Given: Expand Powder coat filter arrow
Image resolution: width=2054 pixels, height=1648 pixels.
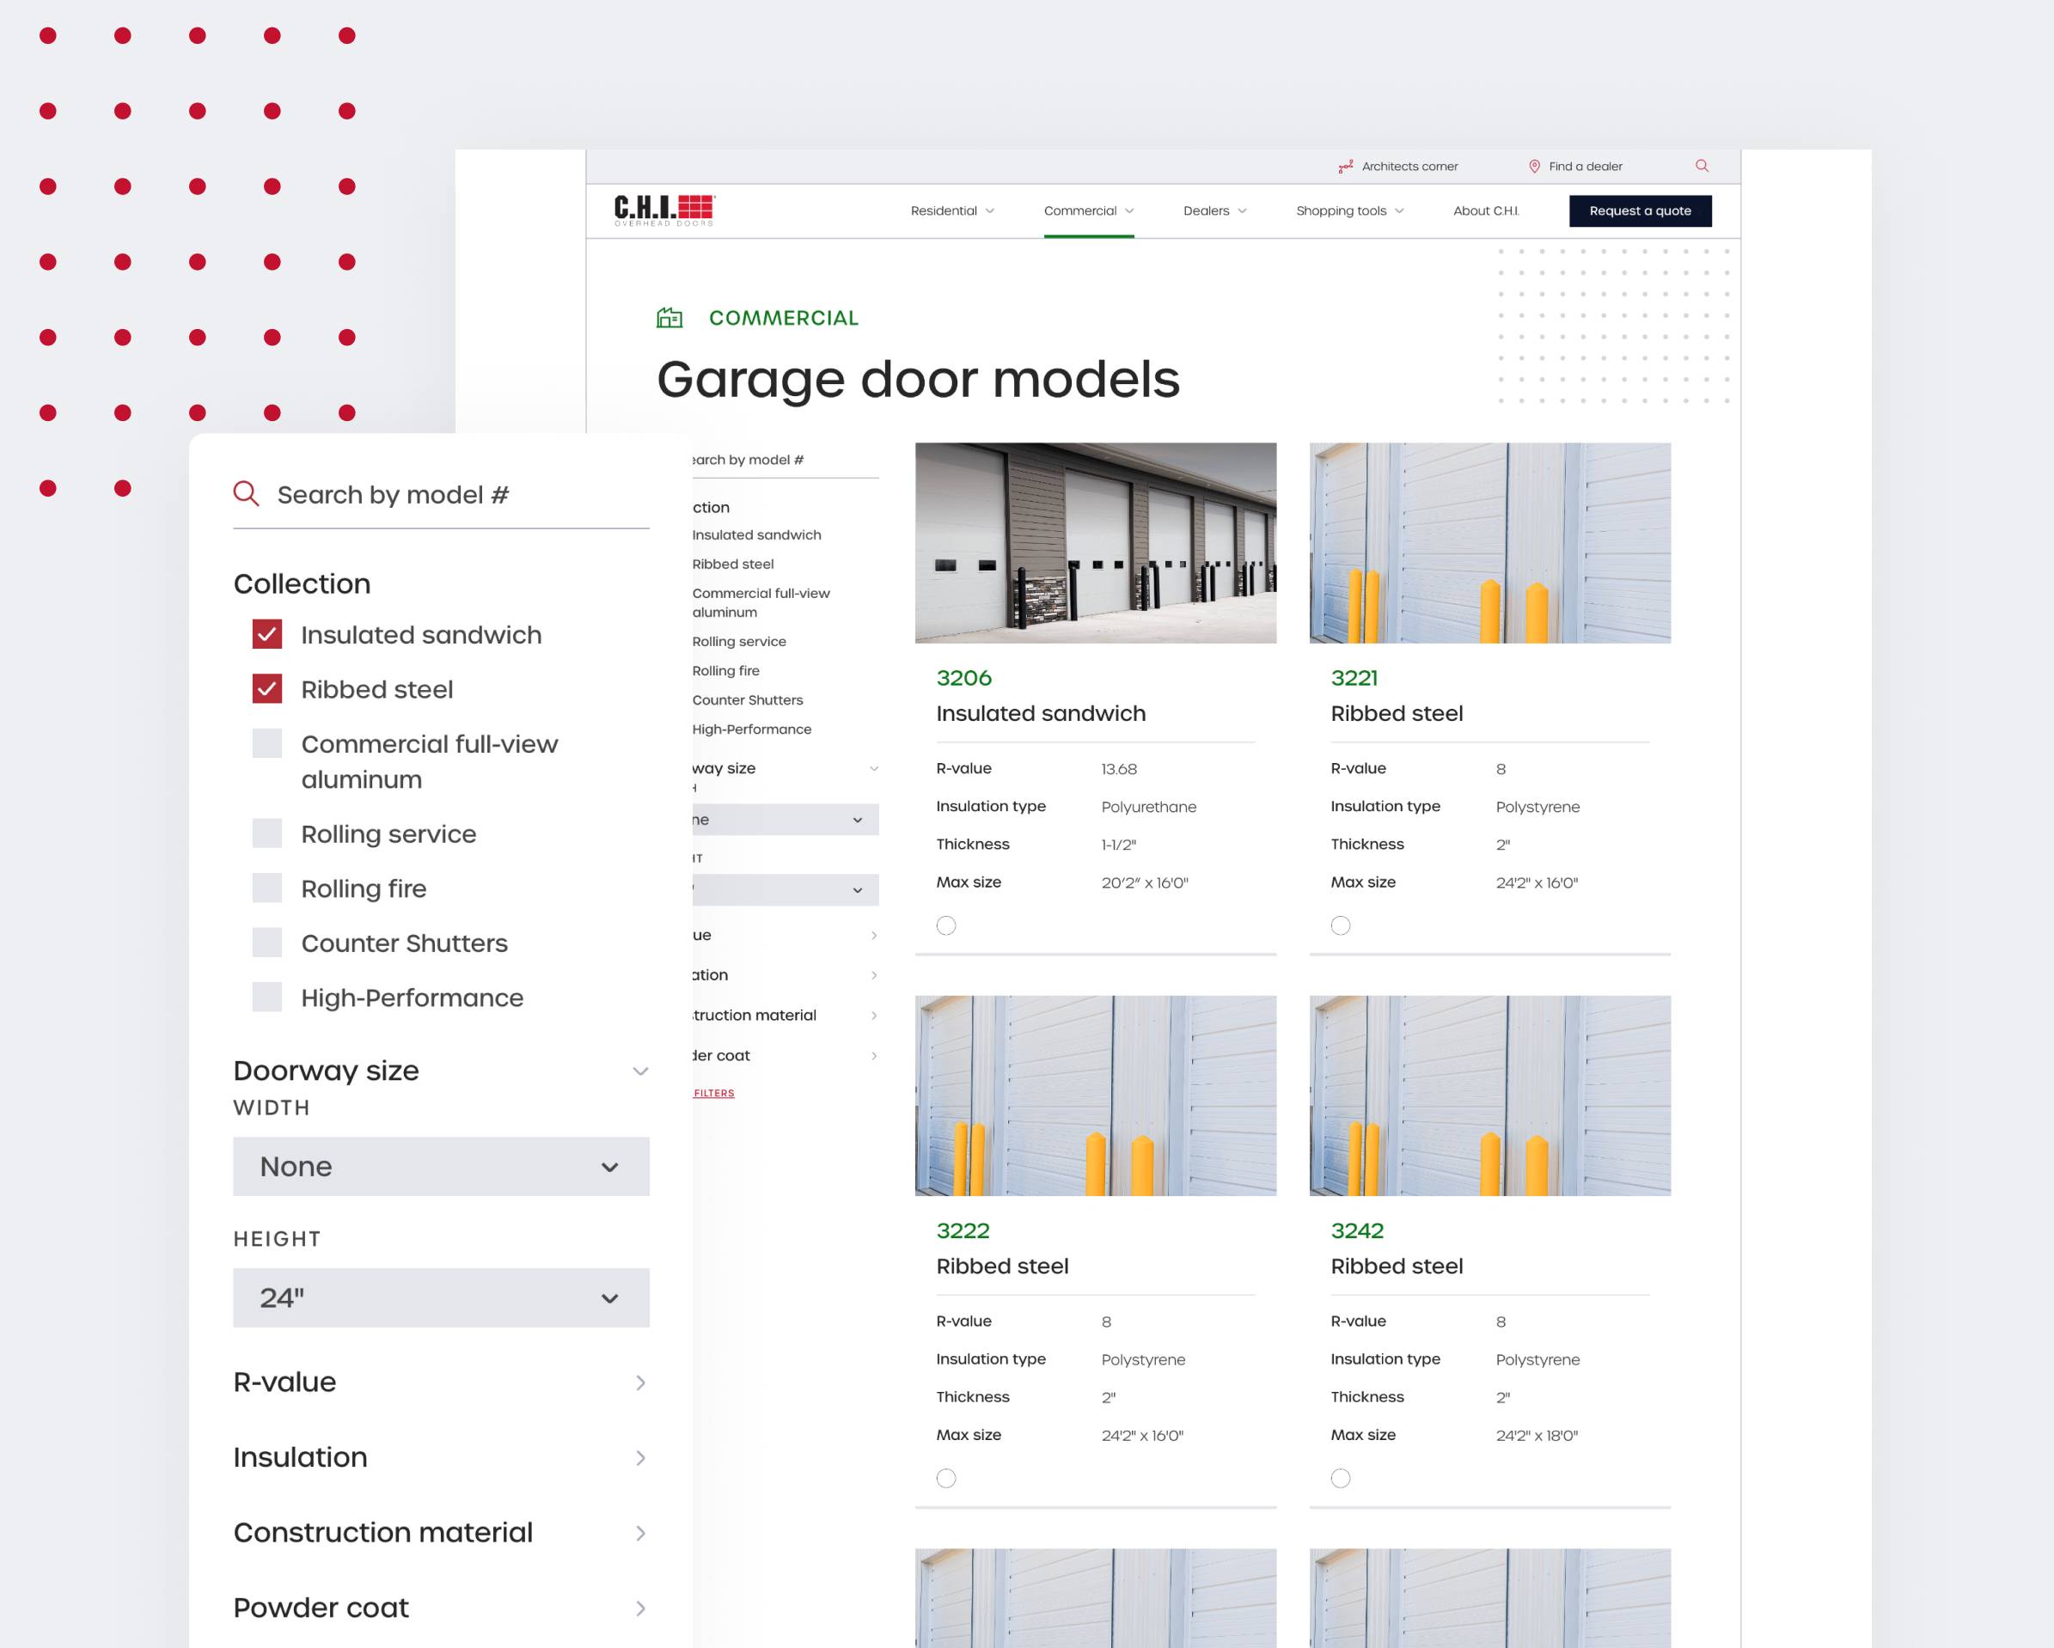Looking at the screenshot, I should click(640, 1608).
